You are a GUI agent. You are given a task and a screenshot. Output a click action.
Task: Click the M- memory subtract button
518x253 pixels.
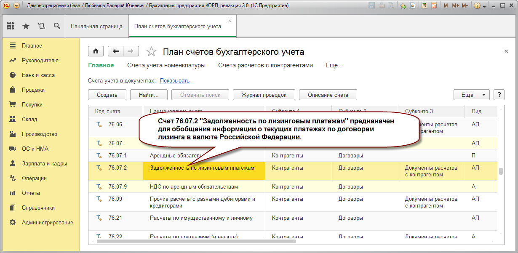coord(465,6)
